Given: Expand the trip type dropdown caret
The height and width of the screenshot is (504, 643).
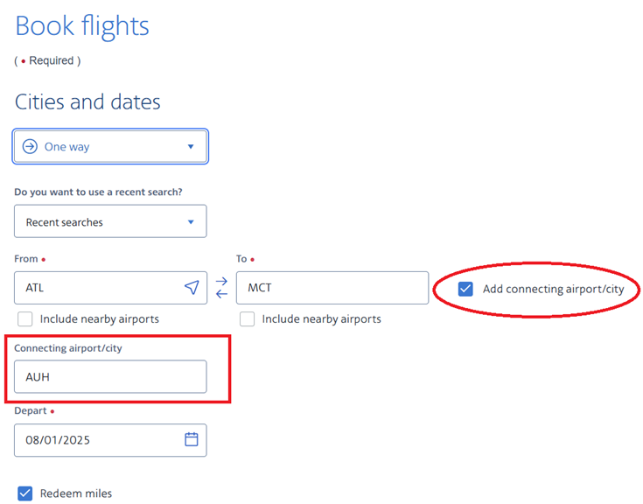Looking at the screenshot, I should click(191, 146).
